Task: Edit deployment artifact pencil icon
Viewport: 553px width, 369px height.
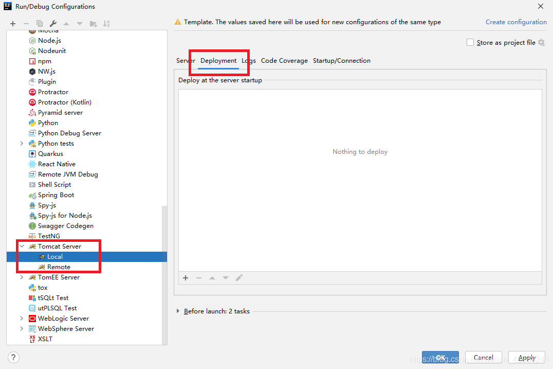Action: pyautogui.click(x=239, y=278)
